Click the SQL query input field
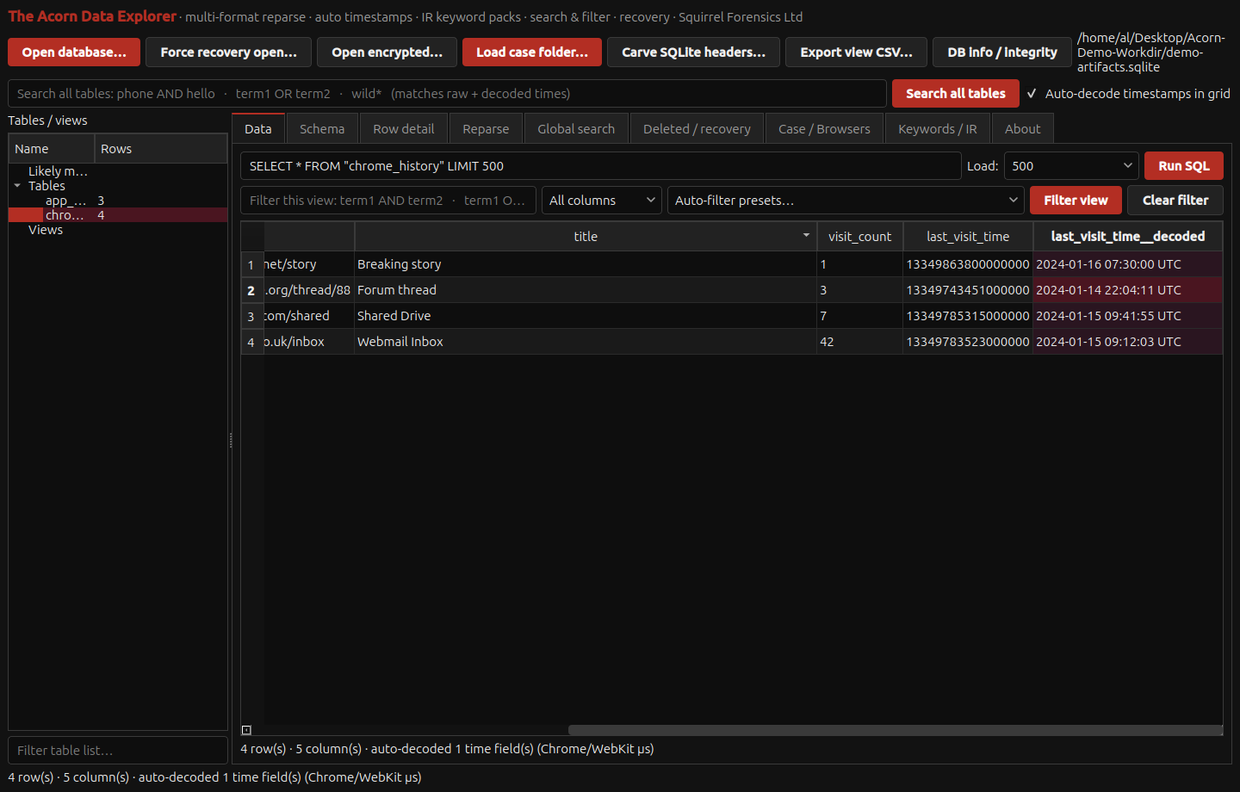Screen dimensions: 1240x792 tap(600, 165)
